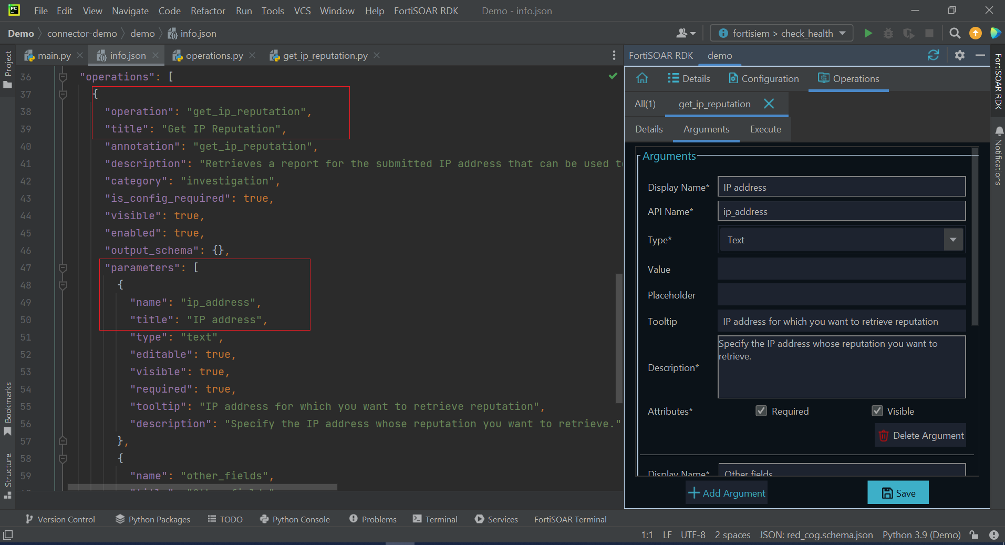Open Search Everywhere magnifier icon

tap(955, 33)
